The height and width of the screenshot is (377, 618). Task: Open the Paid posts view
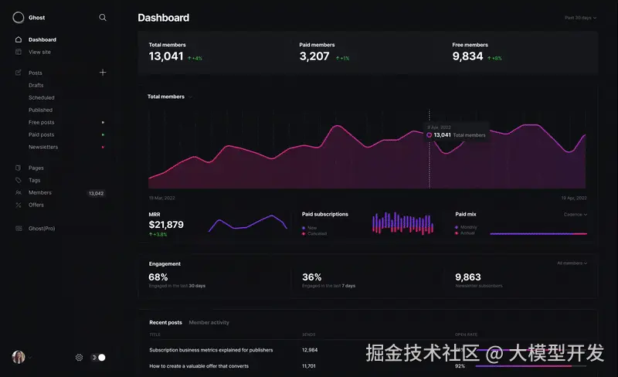tap(42, 134)
